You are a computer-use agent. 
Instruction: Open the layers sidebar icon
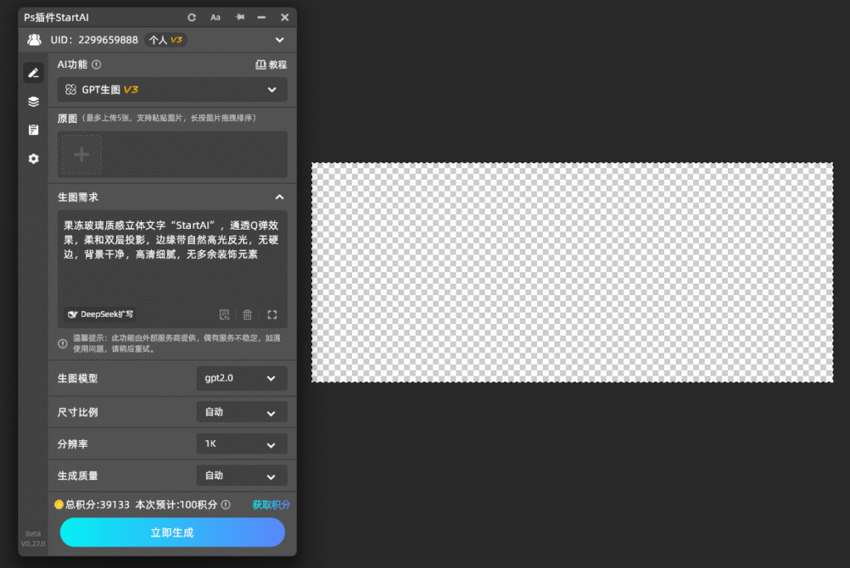[33, 101]
